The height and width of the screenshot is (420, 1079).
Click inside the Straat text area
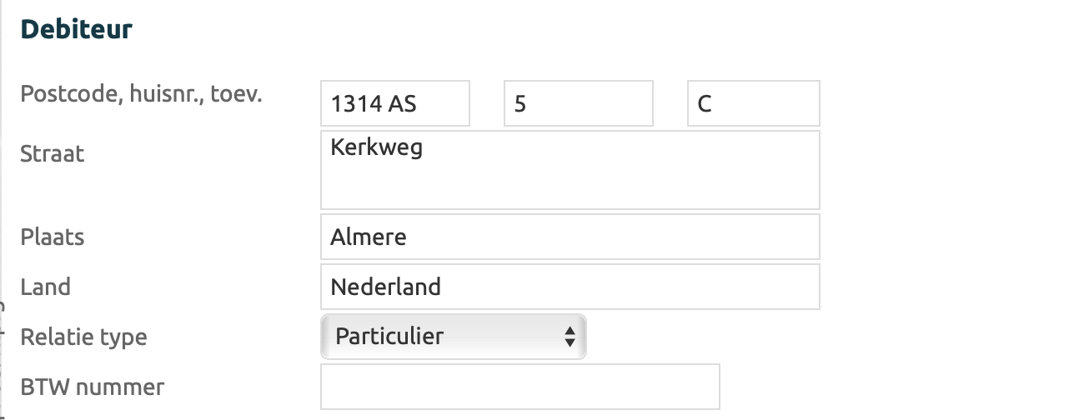point(570,179)
